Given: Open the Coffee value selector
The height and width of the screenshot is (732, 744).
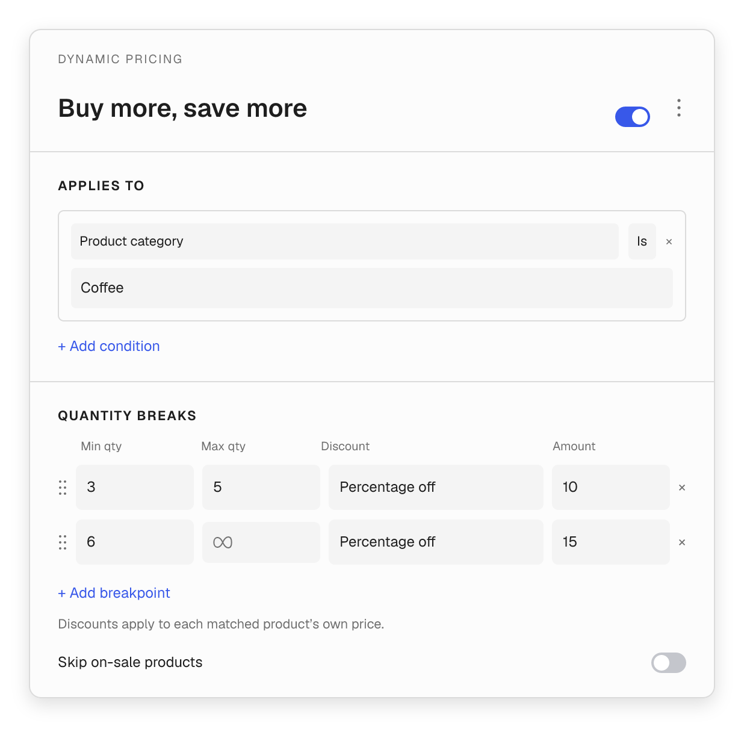Looking at the screenshot, I should point(372,288).
